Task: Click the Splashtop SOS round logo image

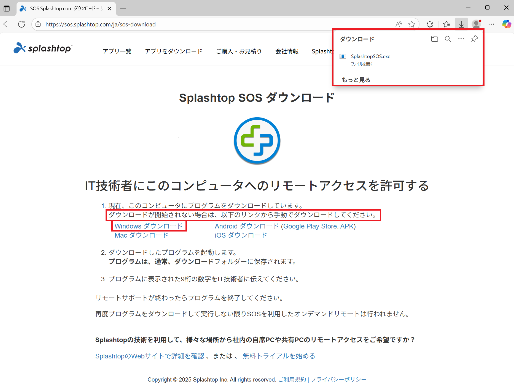Action: click(x=257, y=141)
